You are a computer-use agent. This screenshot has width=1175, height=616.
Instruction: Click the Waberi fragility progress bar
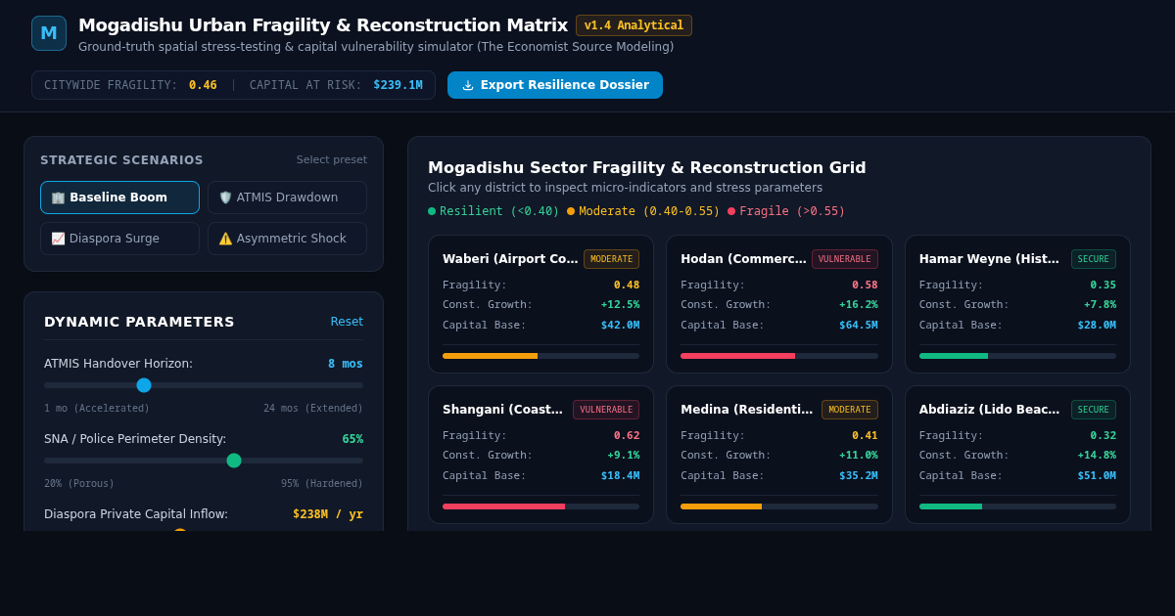pyautogui.click(x=540, y=356)
